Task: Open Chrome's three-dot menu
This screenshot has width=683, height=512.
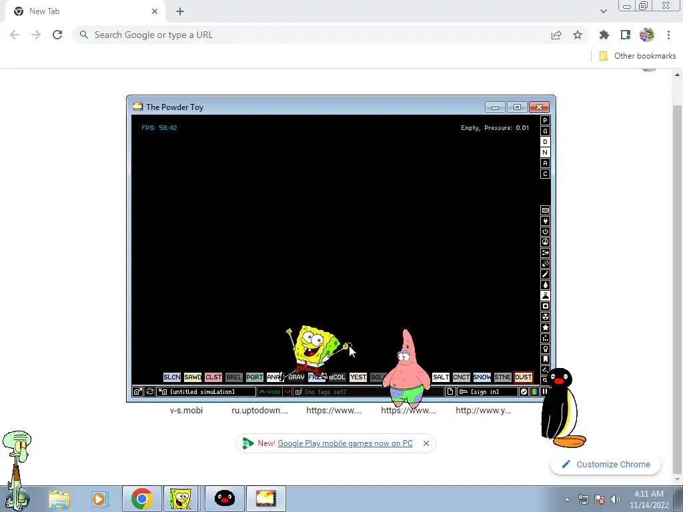Action: click(668, 35)
